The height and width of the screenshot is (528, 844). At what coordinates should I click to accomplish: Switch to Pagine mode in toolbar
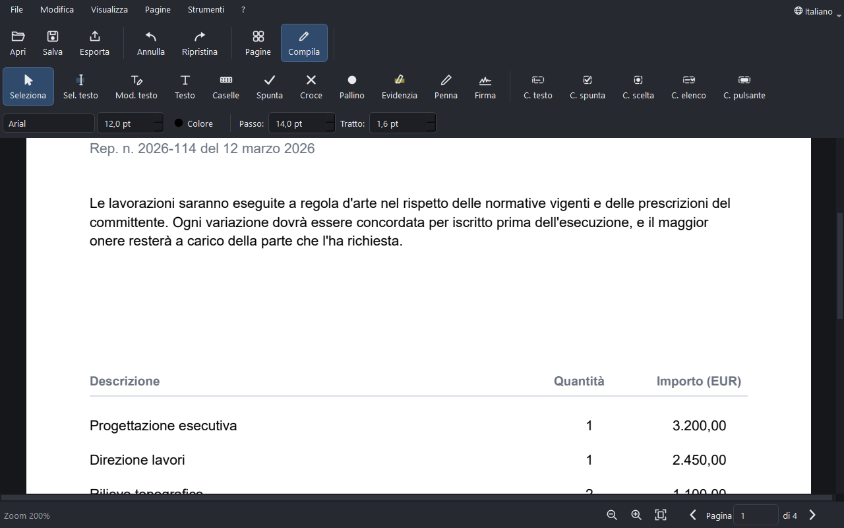258,43
